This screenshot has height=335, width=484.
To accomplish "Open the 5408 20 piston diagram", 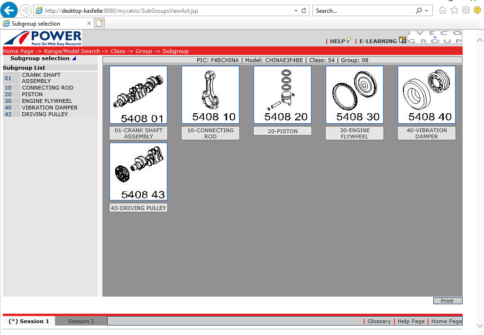I will click(283, 95).
